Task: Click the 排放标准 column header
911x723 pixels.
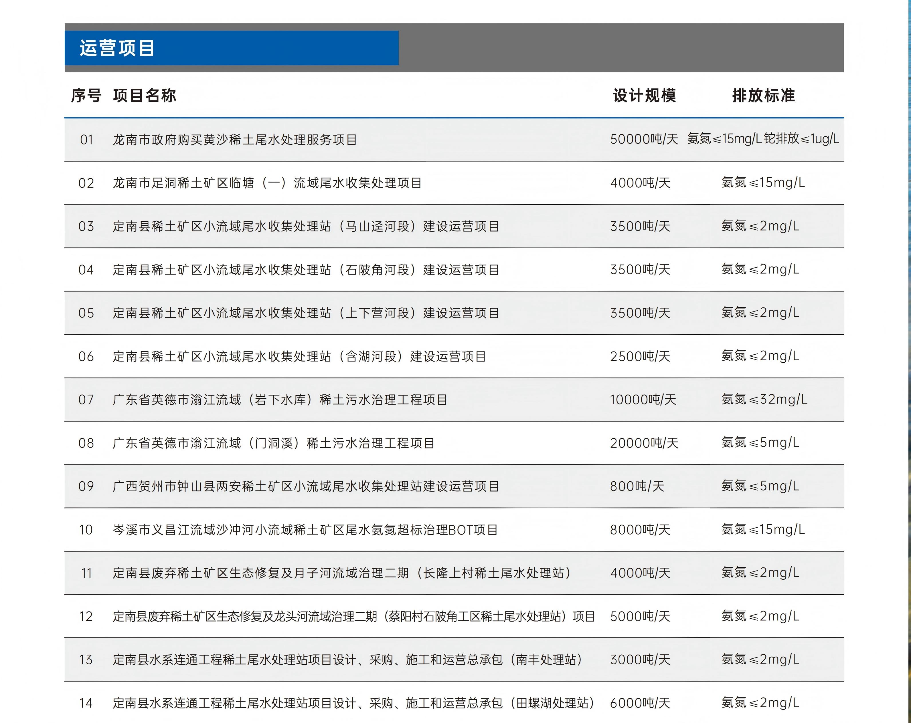Action: click(x=764, y=96)
